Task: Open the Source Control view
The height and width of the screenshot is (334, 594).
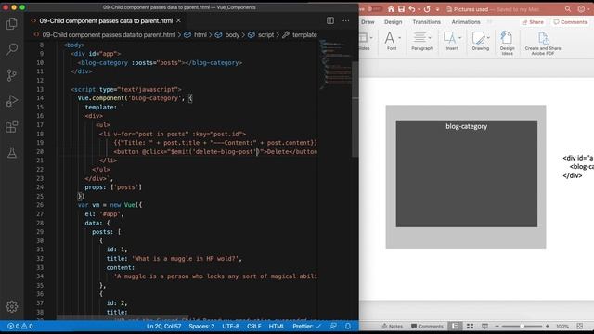Action: click(12, 75)
